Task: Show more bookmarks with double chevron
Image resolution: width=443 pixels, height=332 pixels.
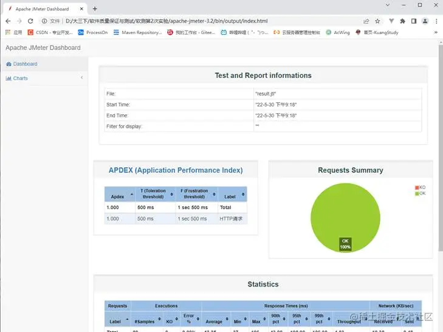Action: click(x=436, y=32)
